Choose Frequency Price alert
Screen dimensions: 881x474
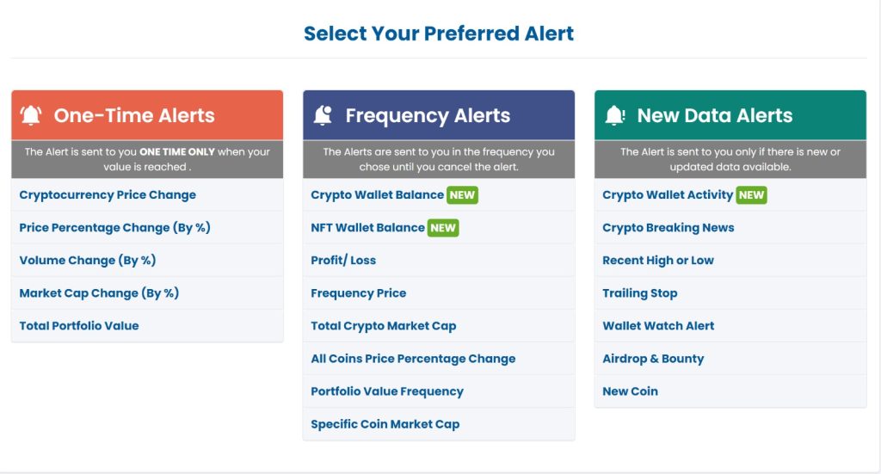[359, 292]
